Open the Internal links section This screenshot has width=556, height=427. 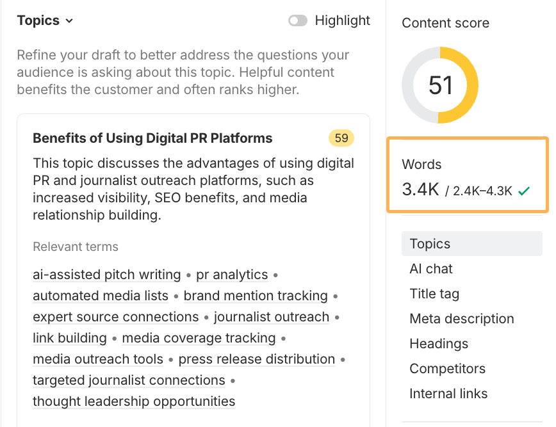click(x=448, y=394)
